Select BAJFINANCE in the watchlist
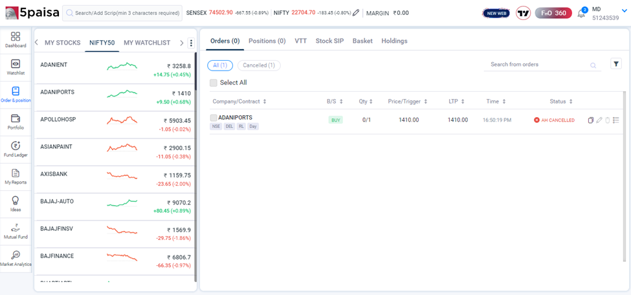Screen dimensions: 631x295 coord(115,261)
